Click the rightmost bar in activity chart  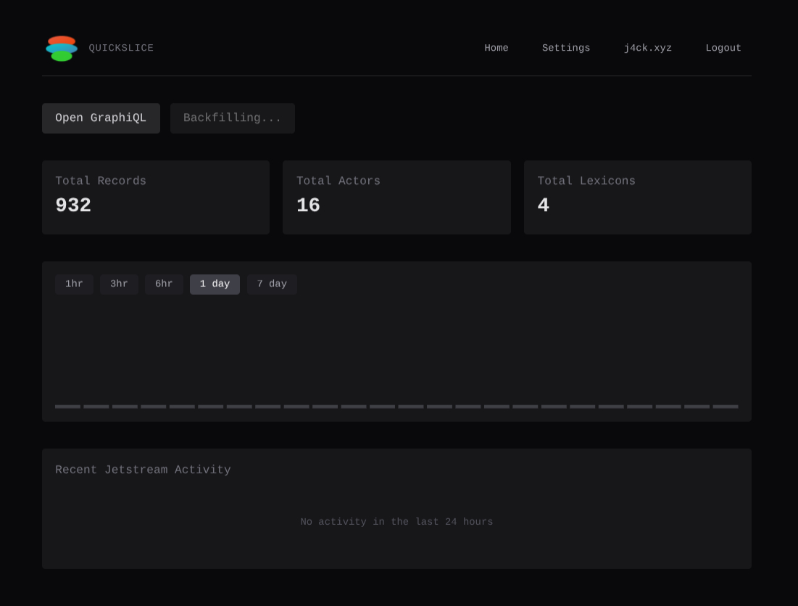tap(726, 407)
